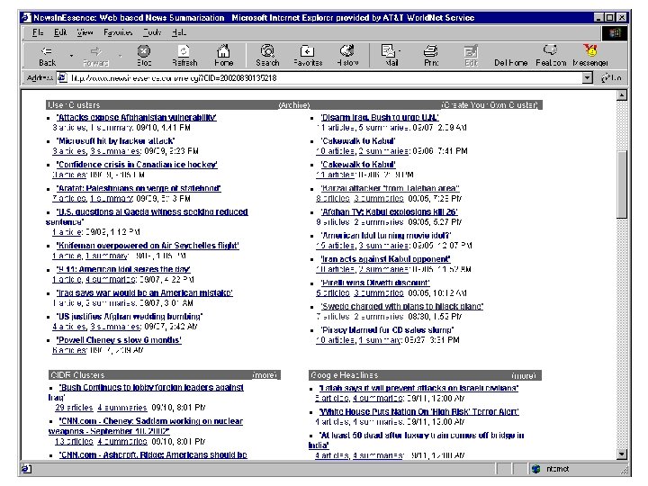Click the page icon in the Address bar
The height and width of the screenshot is (486, 648).
[x=62, y=77]
